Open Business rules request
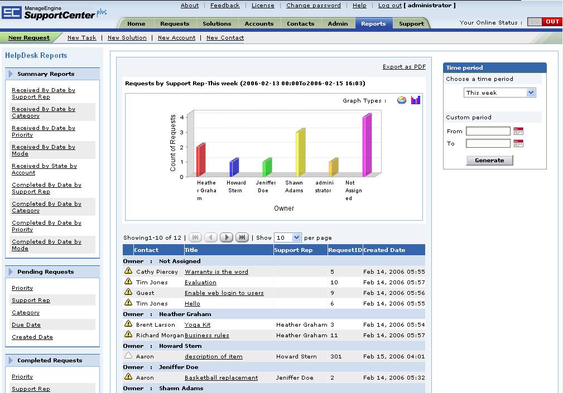 coord(207,335)
